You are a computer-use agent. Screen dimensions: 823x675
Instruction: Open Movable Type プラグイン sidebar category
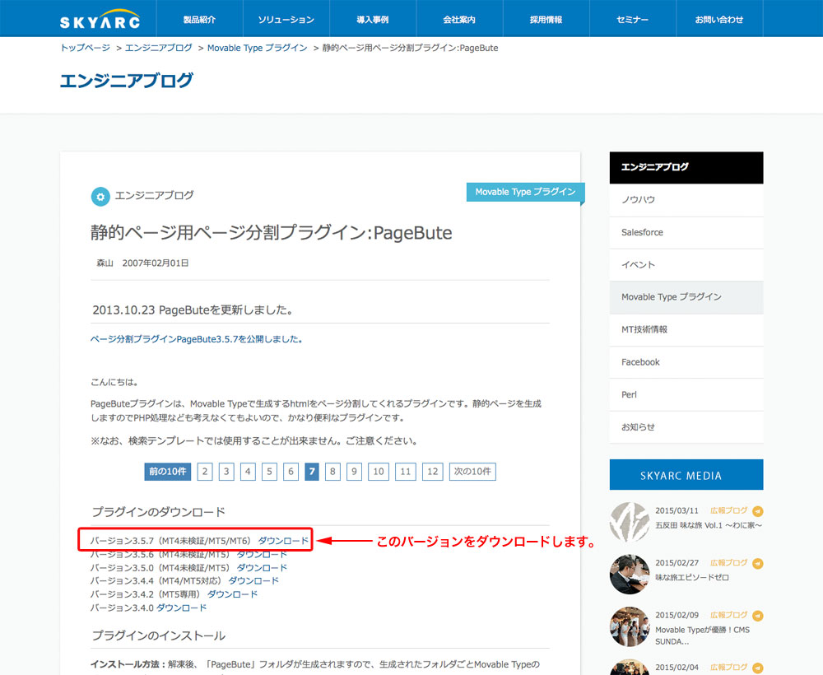click(x=686, y=298)
